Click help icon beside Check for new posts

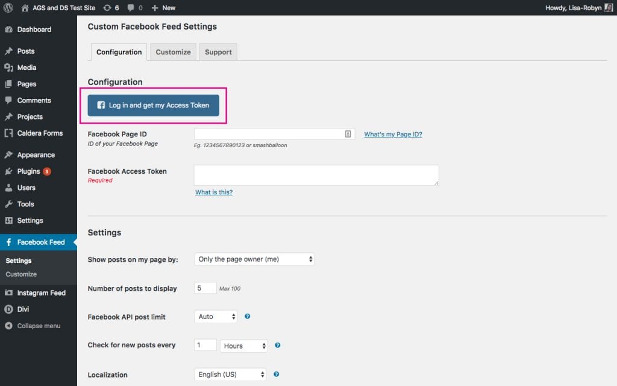(x=277, y=346)
